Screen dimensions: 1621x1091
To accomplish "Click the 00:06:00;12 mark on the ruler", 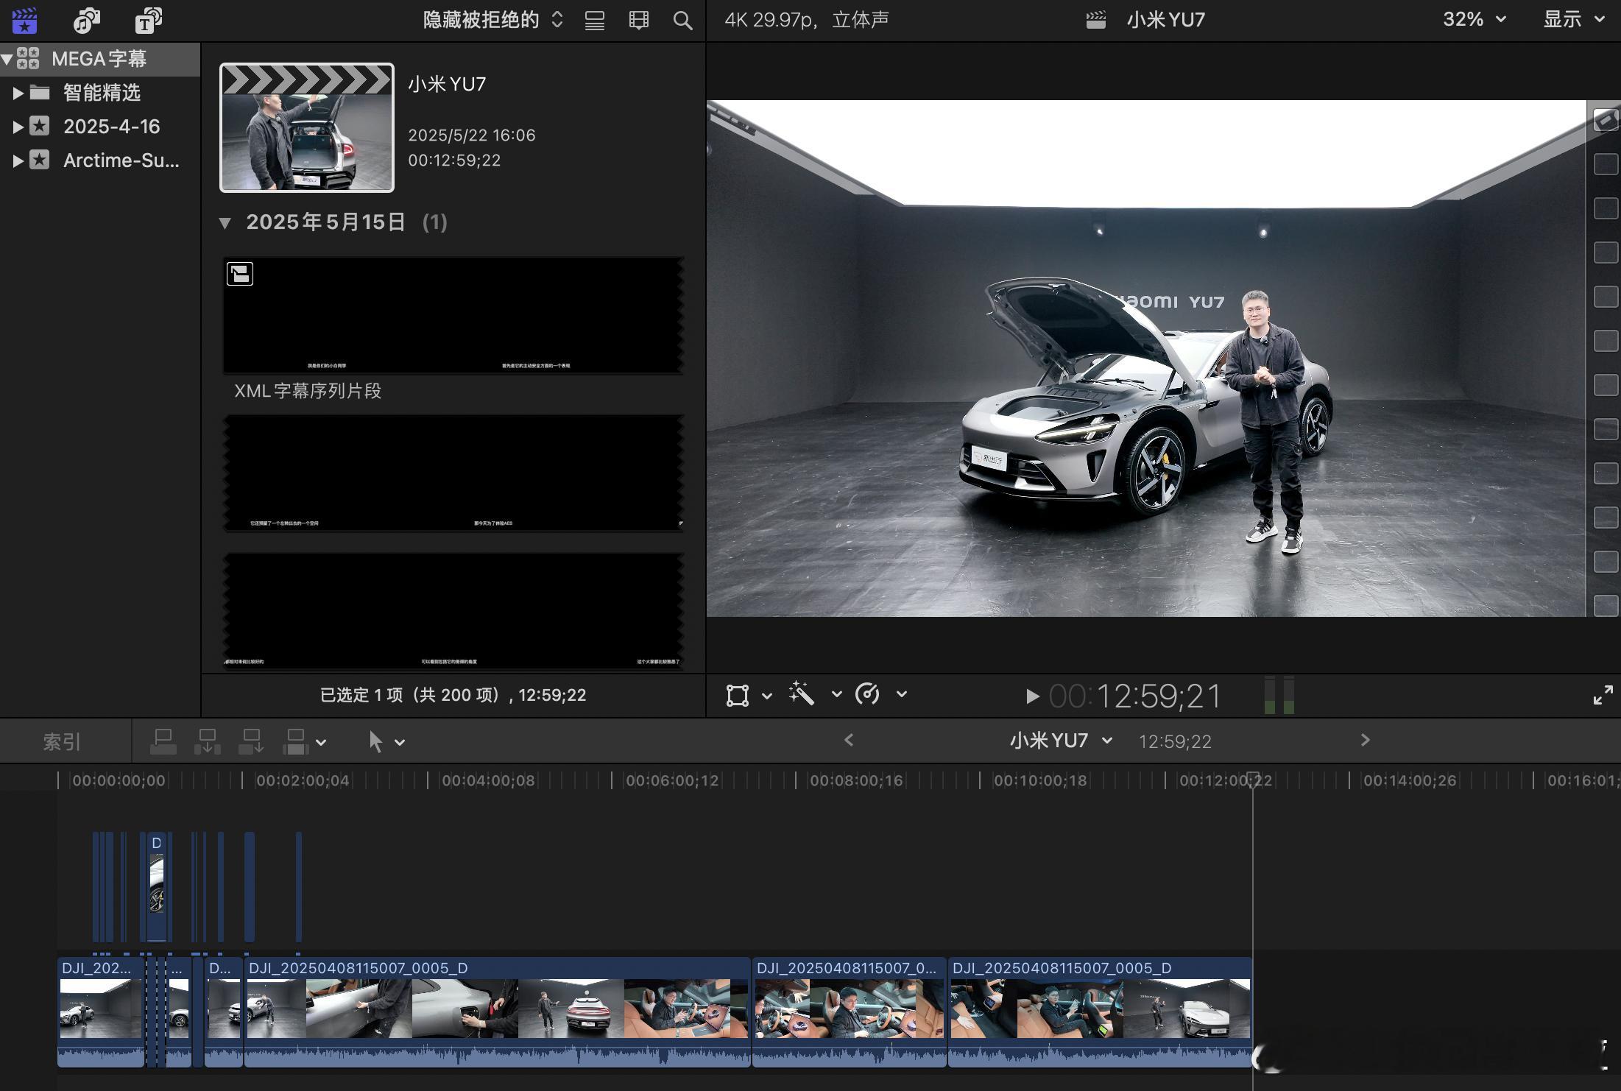I will click(672, 780).
